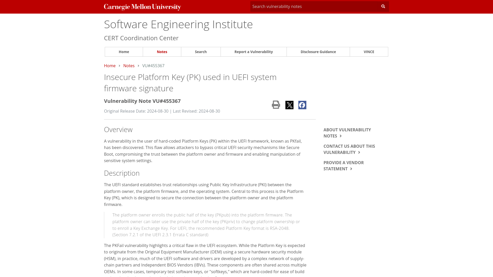Viewport: 493px width, 277px height.
Task: Open About Vulnerability Notes link
Action: 347,133
